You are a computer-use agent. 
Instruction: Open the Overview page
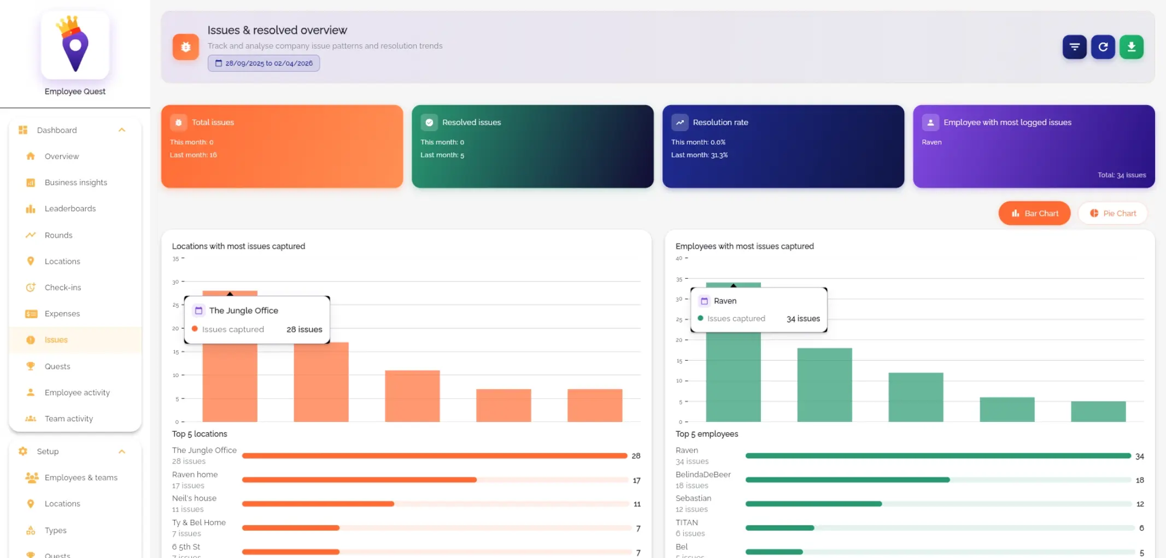61,156
